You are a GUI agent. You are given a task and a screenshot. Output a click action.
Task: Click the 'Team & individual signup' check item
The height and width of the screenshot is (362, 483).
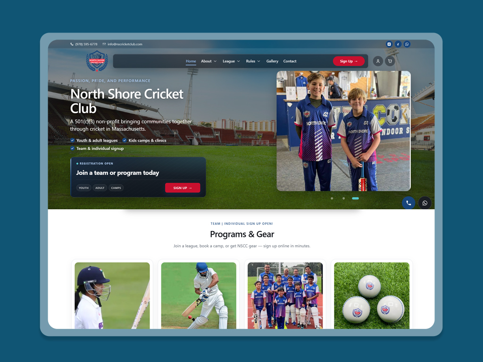pyautogui.click(x=97, y=148)
